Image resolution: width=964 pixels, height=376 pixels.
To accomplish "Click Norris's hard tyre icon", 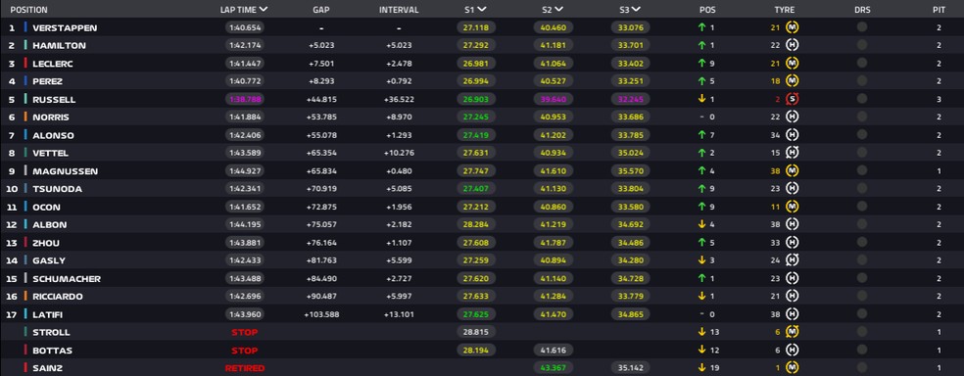I will (x=793, y=117).
